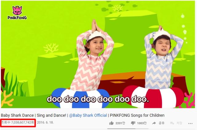Viewport: 197px width, 130px height.
Task: Click the thumbs-down dislike icon
Action: [133, 123]
